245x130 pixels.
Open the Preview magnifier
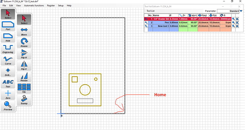point(8,106)
